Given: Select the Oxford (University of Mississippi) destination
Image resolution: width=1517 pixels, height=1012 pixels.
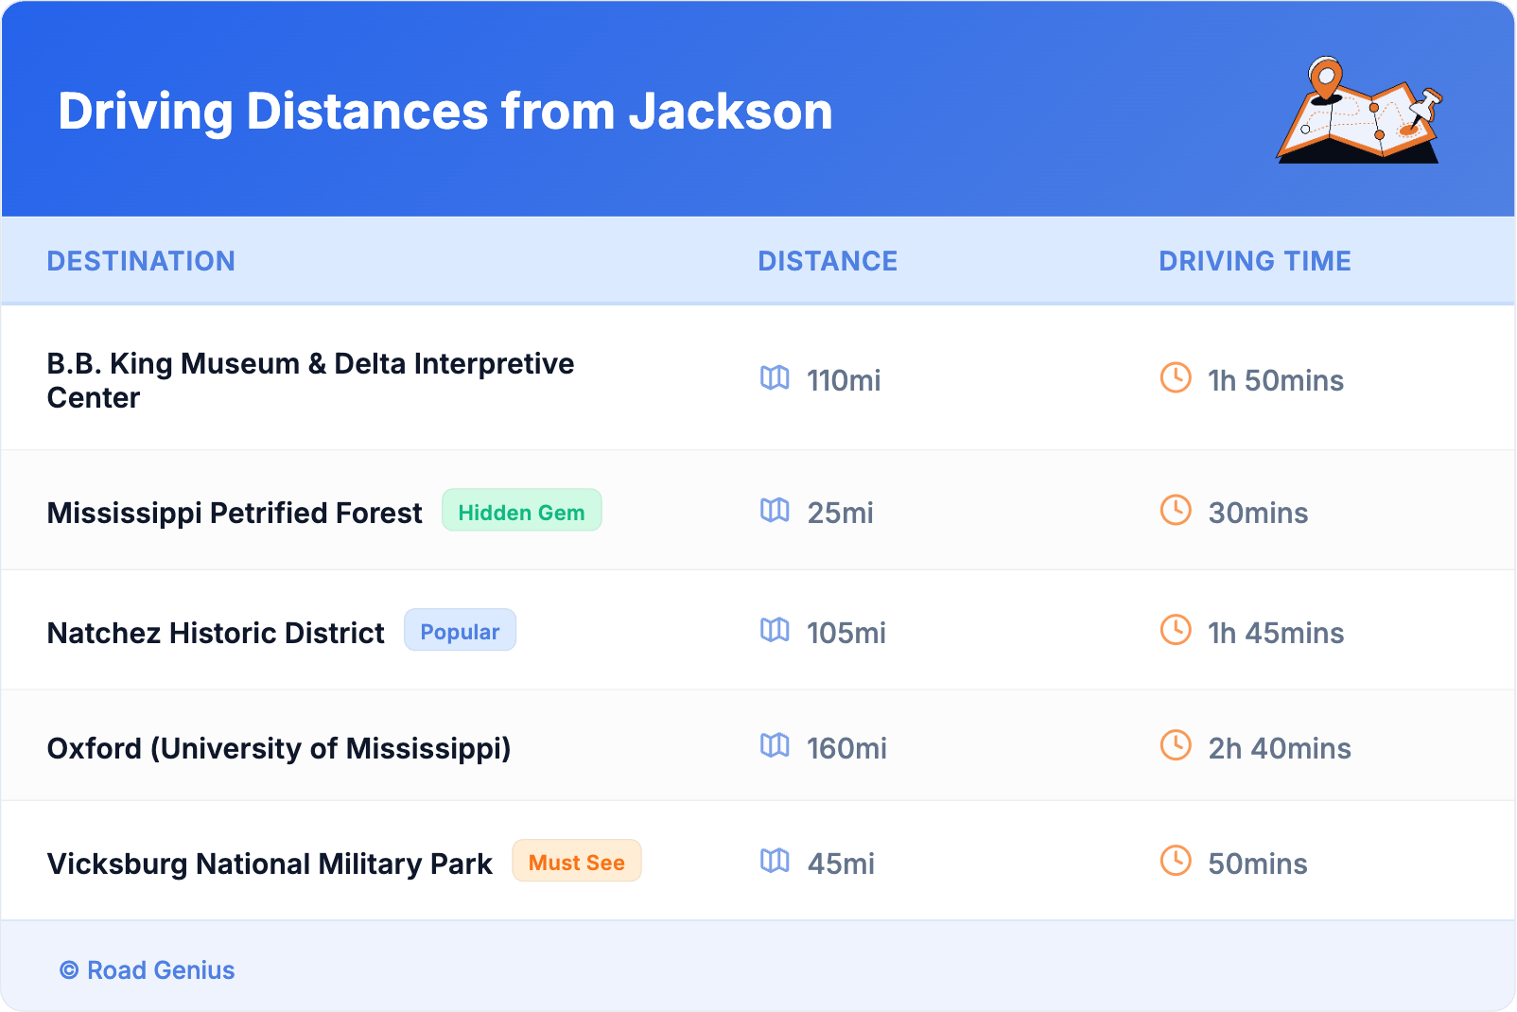Looking at the screenshot, I should click(x=279, y=748).
